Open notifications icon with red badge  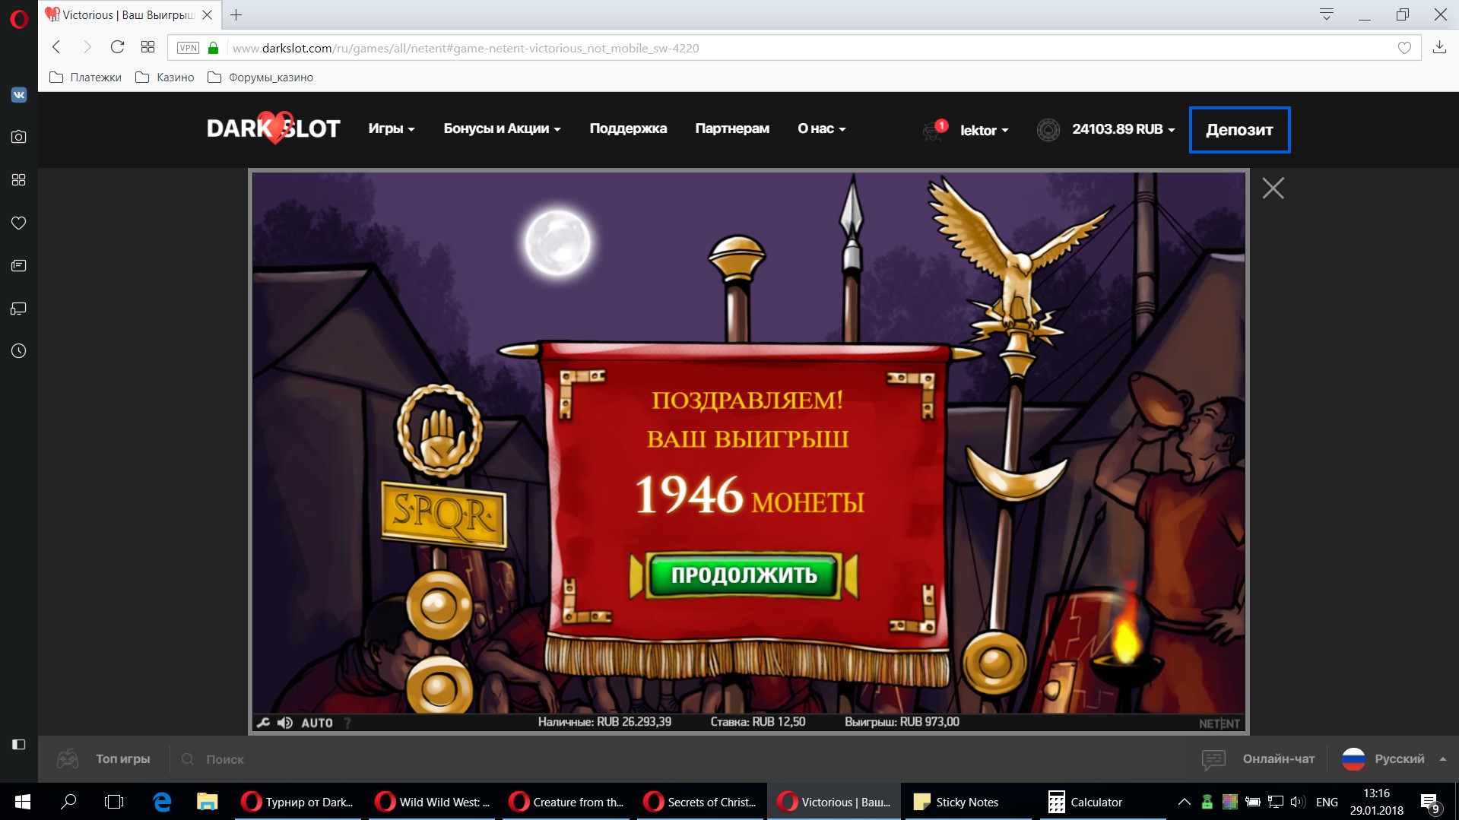point(934,130)
